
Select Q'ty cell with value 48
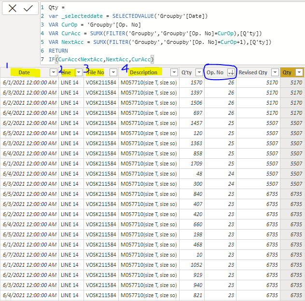192,174
